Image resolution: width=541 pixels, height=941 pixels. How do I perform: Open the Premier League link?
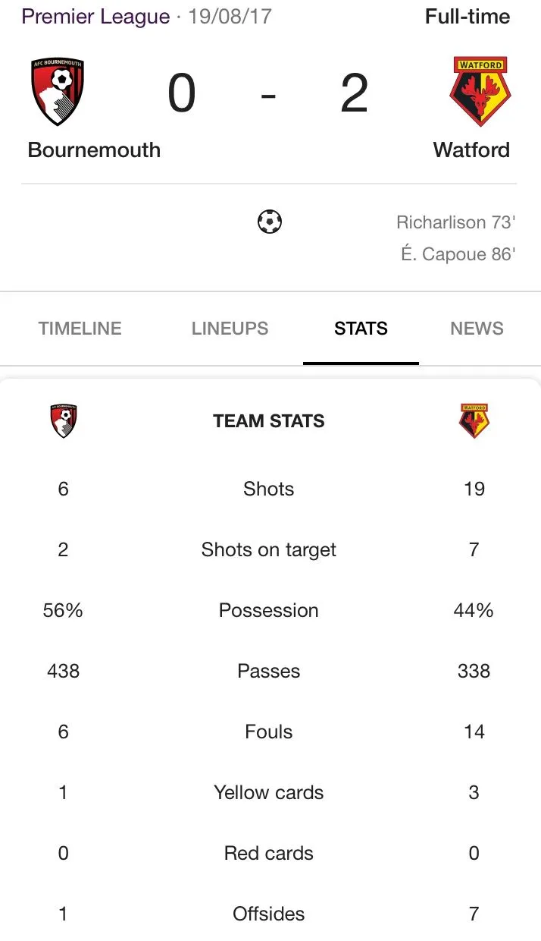[95, 17]
